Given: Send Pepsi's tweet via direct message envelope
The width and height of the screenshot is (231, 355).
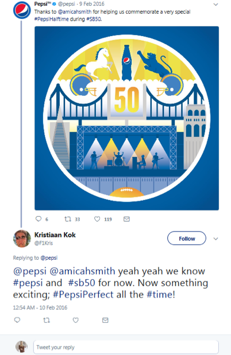Looking at the screenshot, I should [126, 219].
